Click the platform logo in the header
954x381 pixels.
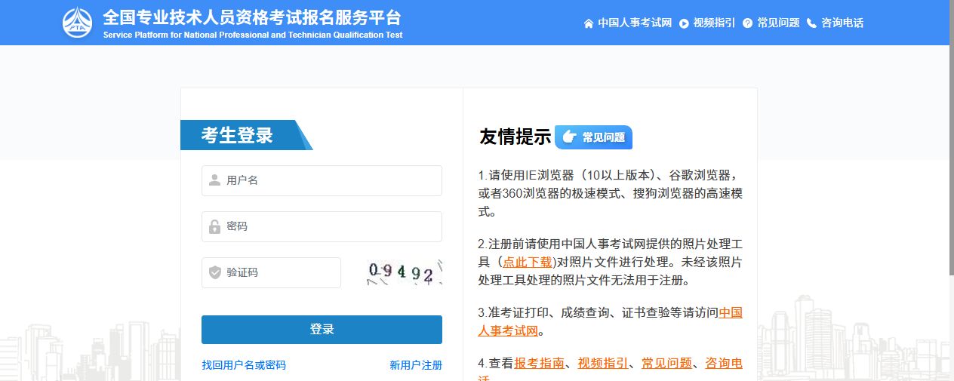[x=78, y=23]
